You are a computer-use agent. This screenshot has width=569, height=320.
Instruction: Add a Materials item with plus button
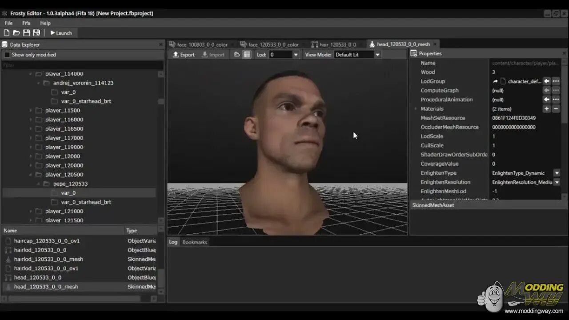point(547,109)
